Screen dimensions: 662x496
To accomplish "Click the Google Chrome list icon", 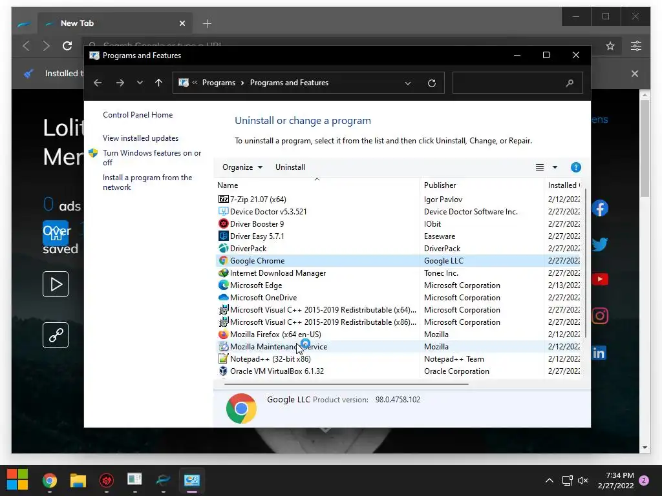I will tap(223, 261).
